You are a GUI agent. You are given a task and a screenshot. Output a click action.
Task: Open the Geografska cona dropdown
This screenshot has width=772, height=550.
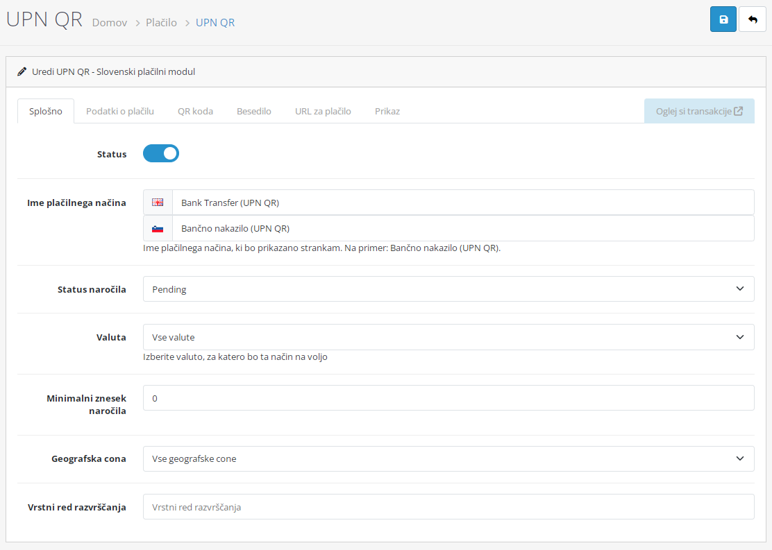448,458
